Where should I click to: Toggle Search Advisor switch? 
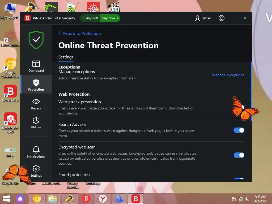239,130
